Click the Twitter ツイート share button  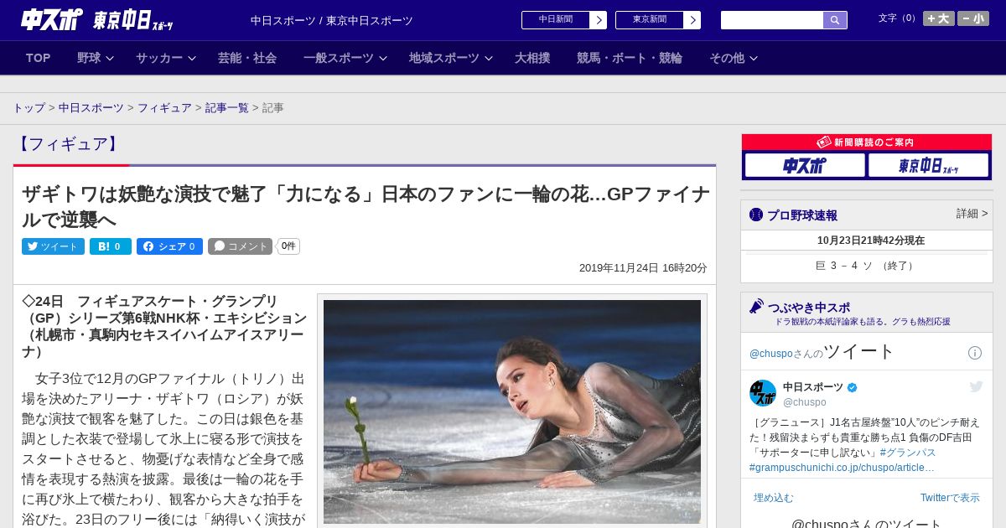coord(53,246)
